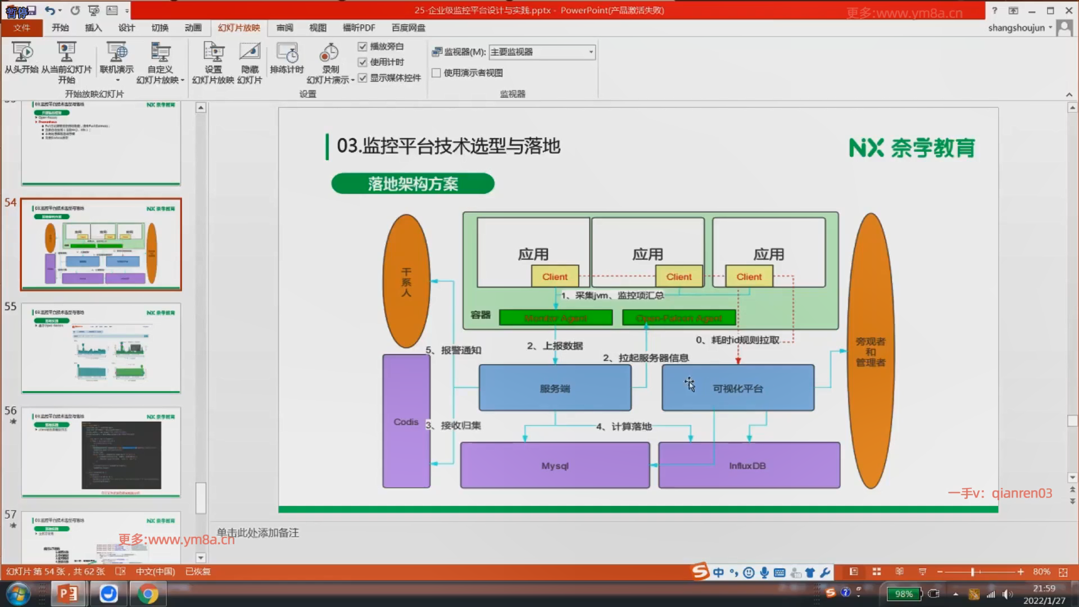Click 设置幻灯片放映 setup icon
The height and width of the screenshot is (607, 1079).
(x=213, y=52)
